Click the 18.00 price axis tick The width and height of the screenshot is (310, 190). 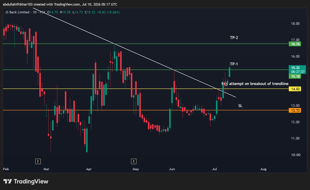[296, 24]
